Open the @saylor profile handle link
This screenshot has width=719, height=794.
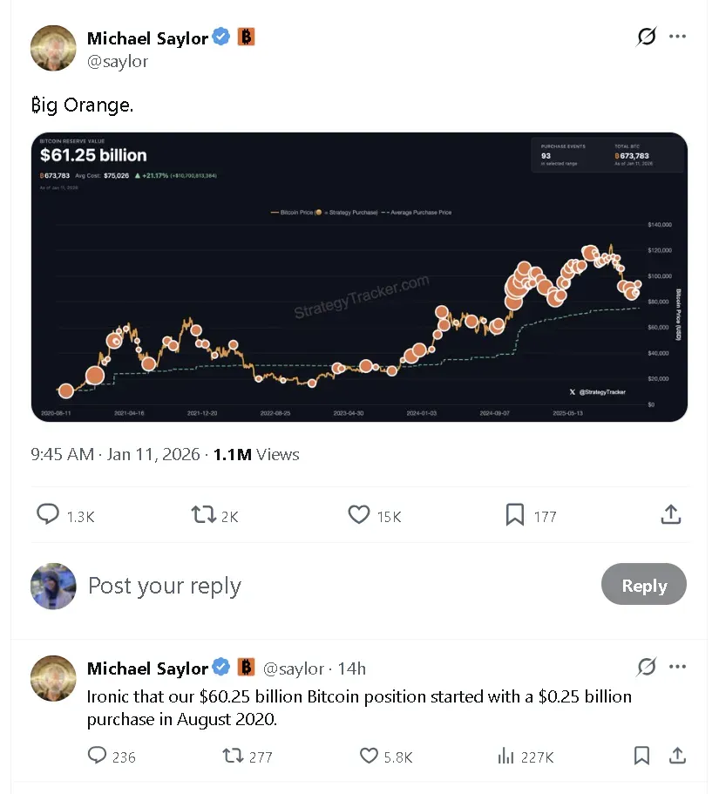118,61
